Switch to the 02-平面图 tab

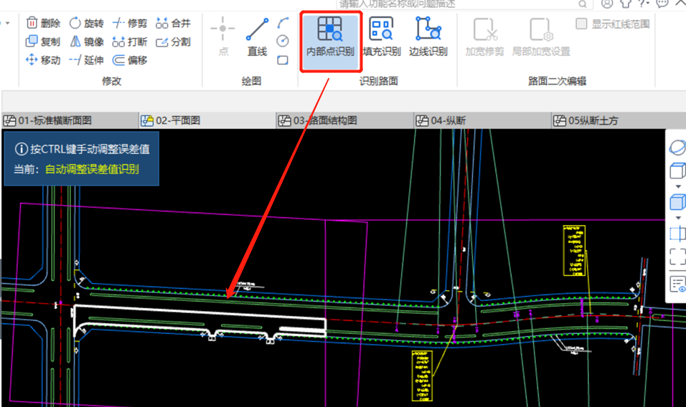click(x=207, y=120)
